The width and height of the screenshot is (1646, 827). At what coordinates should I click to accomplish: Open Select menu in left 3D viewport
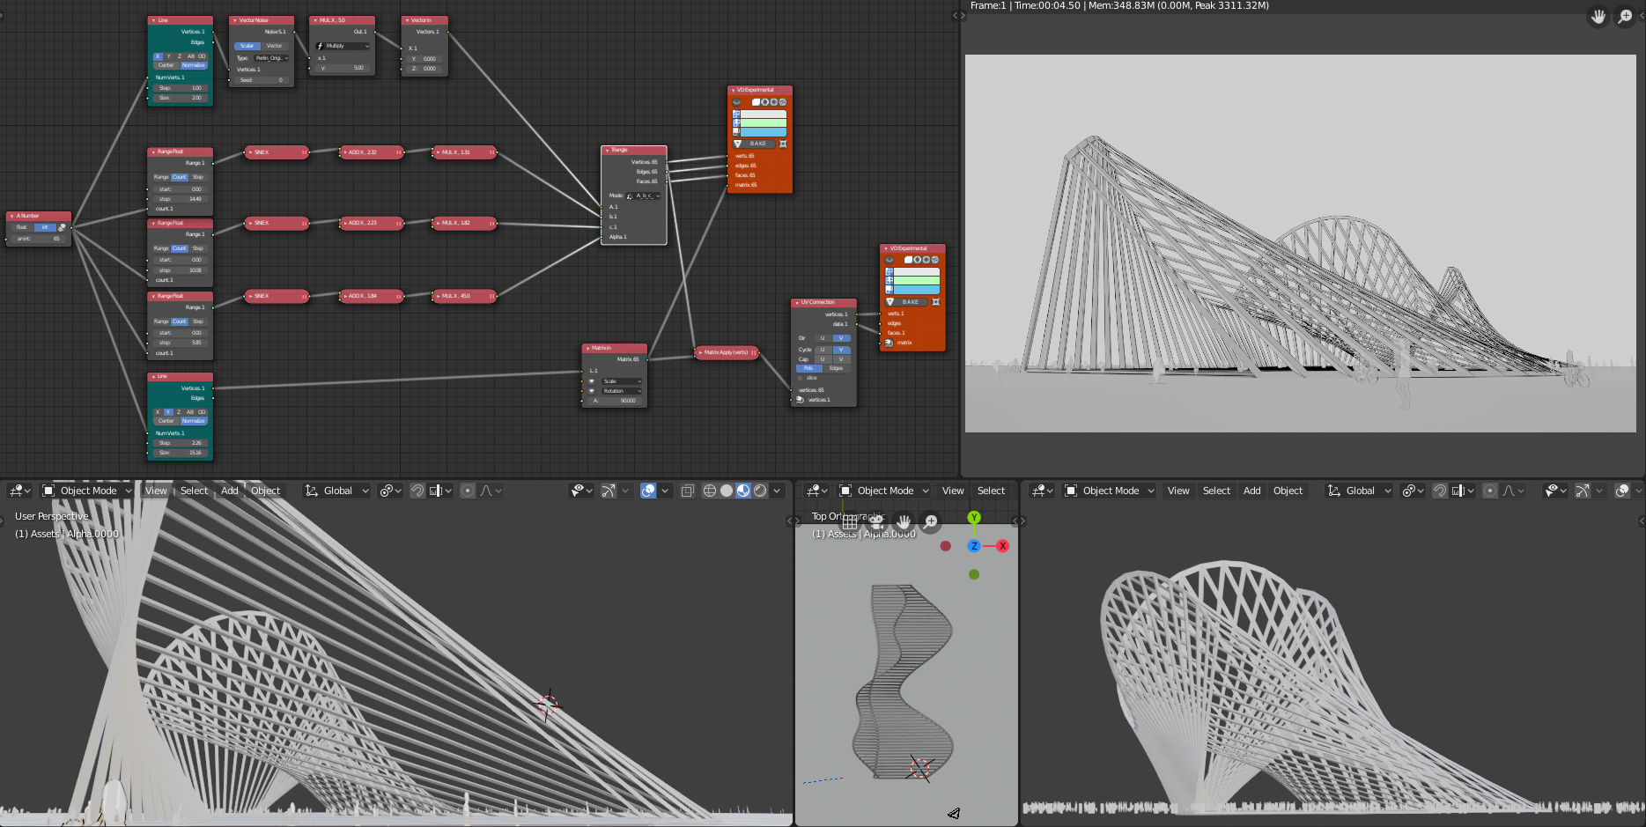pos(194,491)
